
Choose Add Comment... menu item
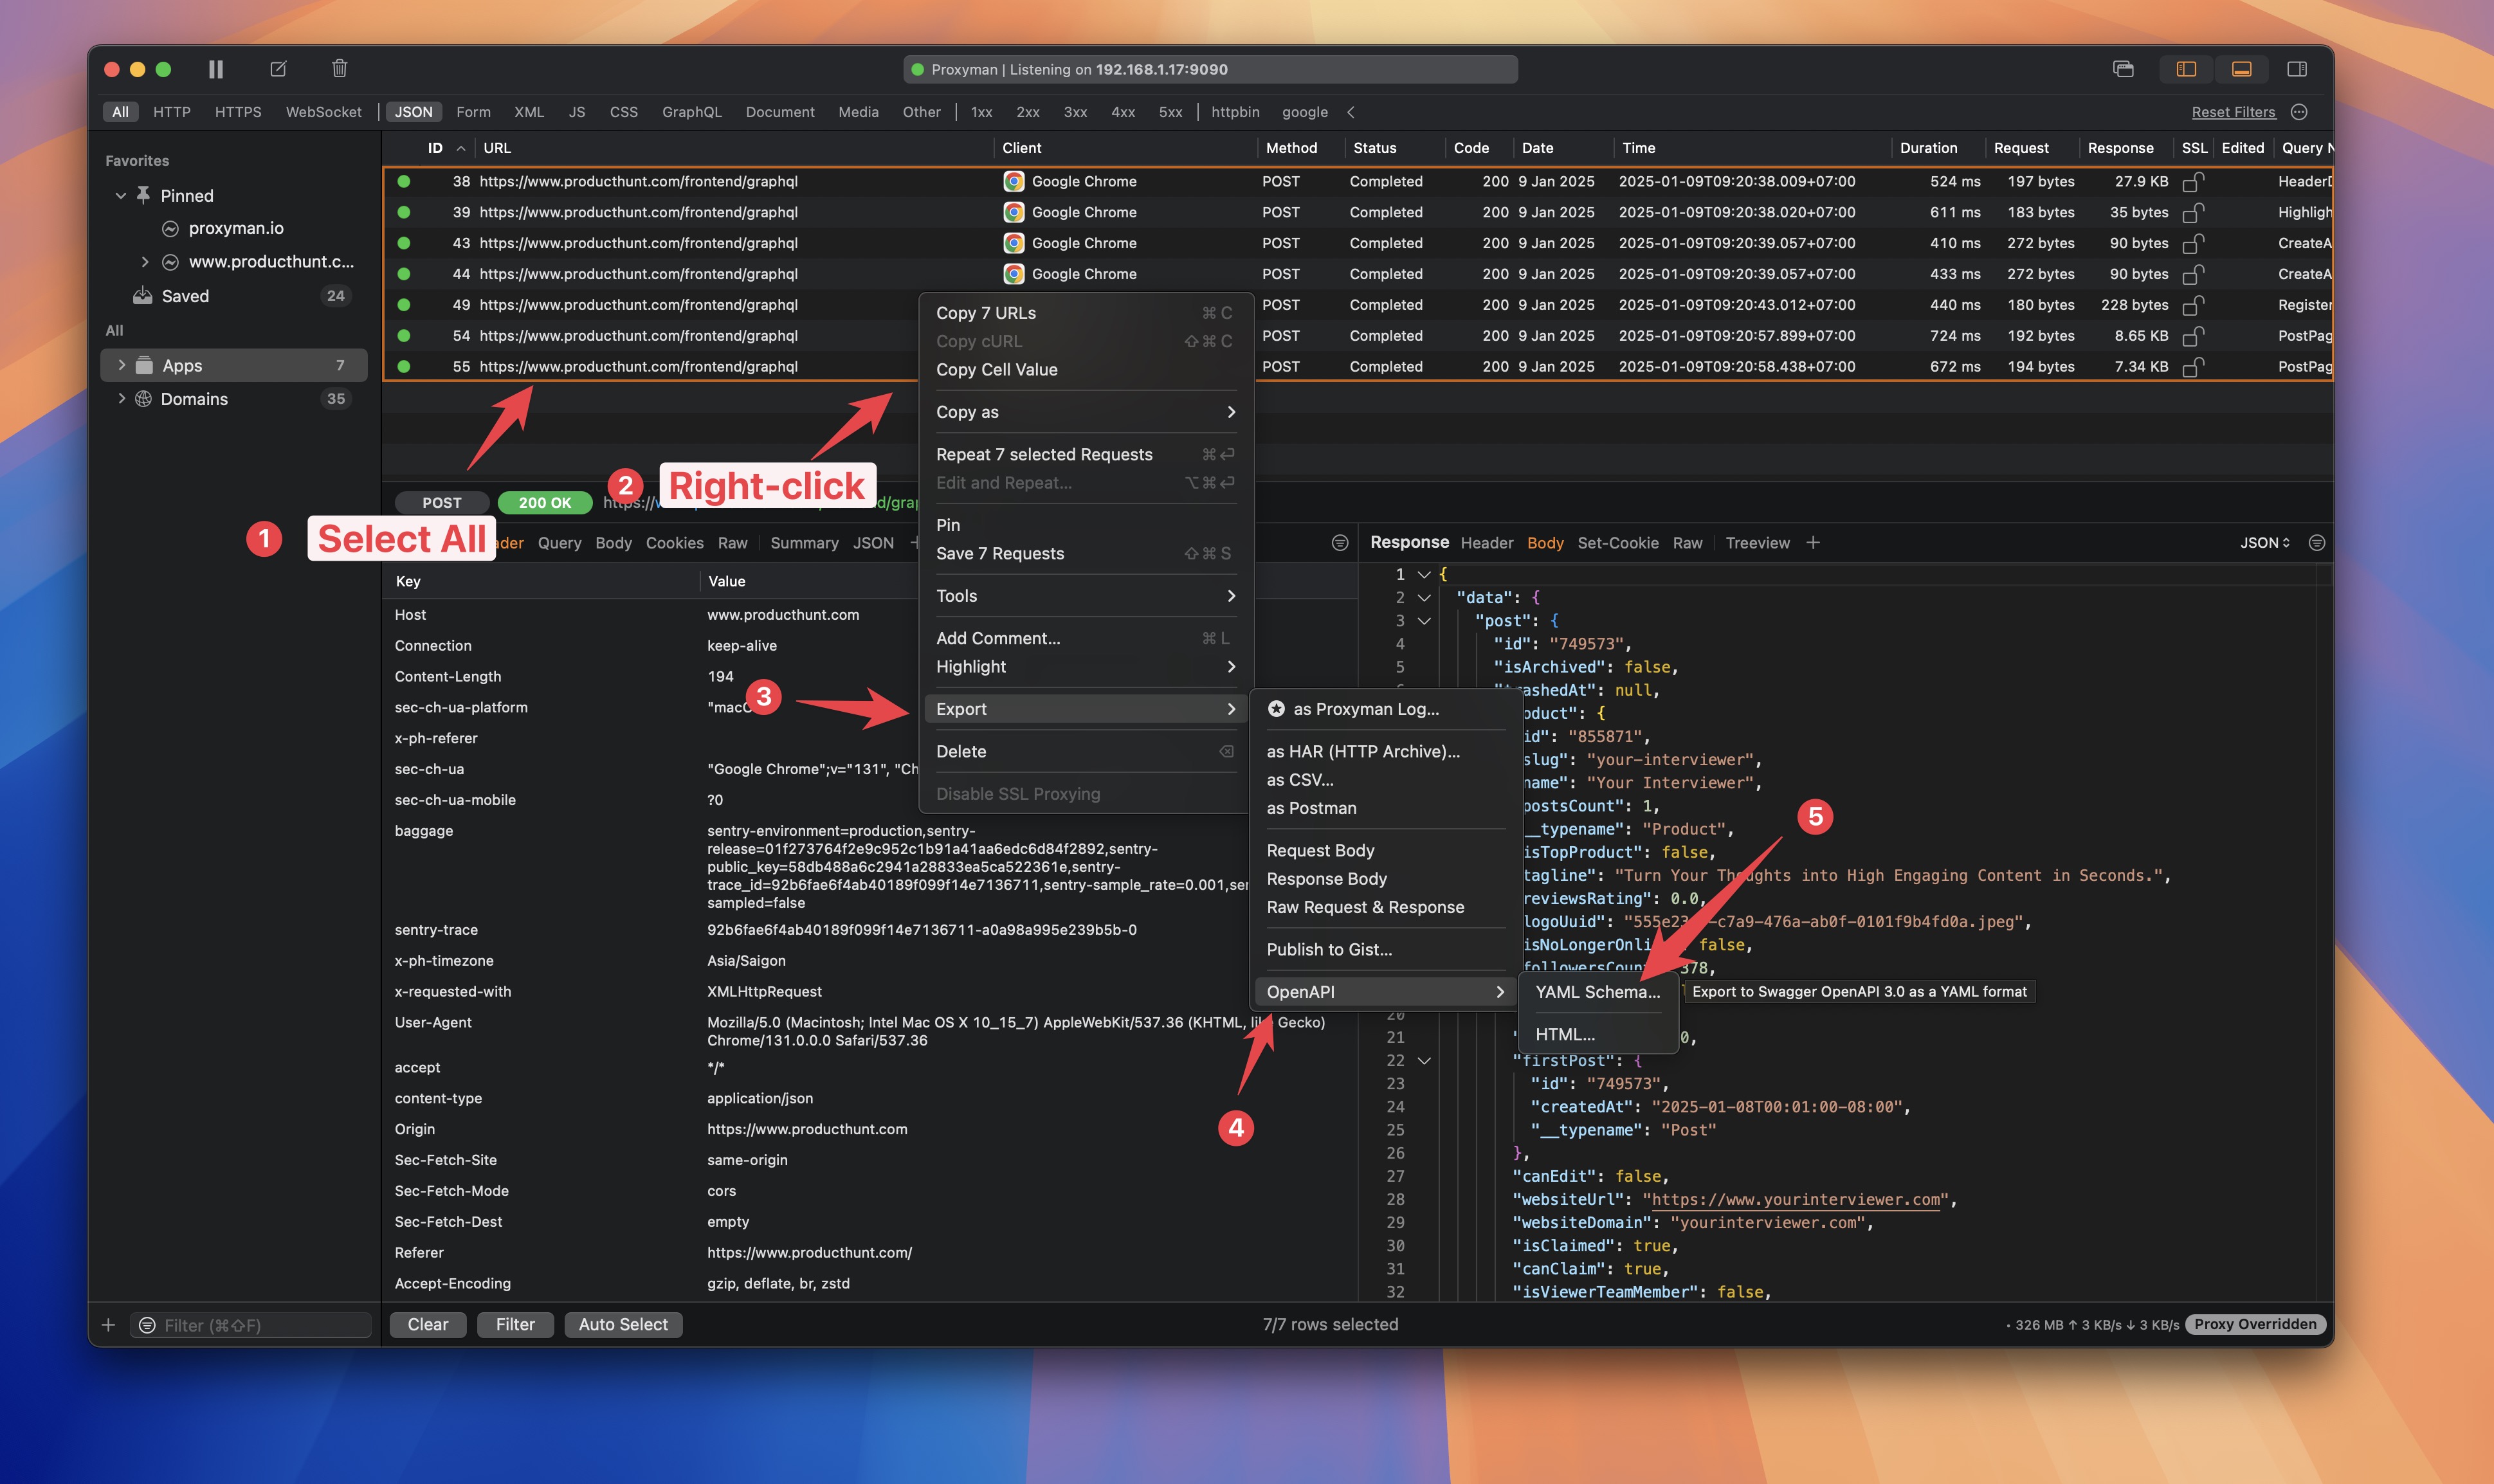(1085, 638)
